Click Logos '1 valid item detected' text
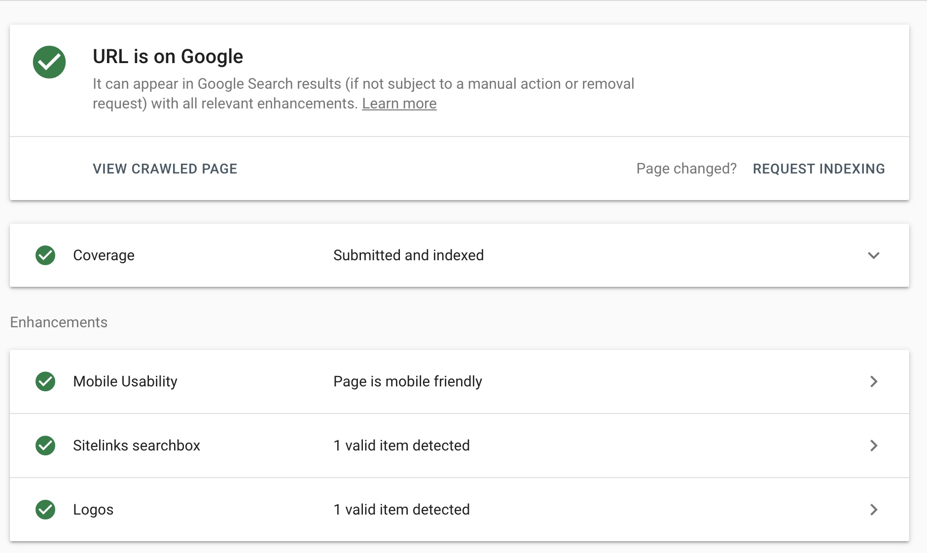 click(401, 510)
